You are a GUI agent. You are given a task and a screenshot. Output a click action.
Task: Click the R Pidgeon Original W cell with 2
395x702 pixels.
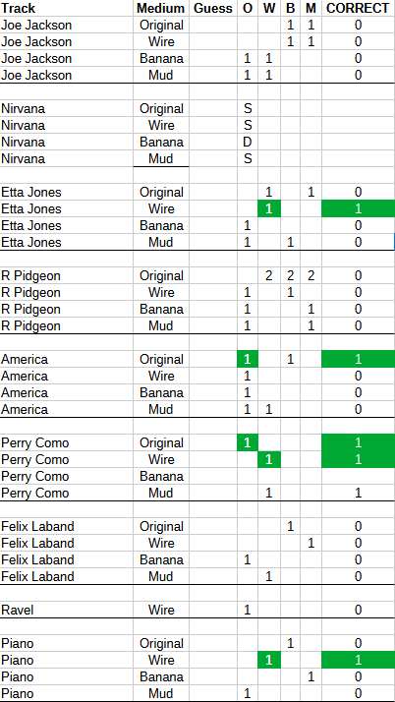point(269,275)
